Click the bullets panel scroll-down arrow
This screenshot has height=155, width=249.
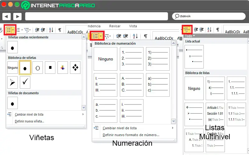84,108
